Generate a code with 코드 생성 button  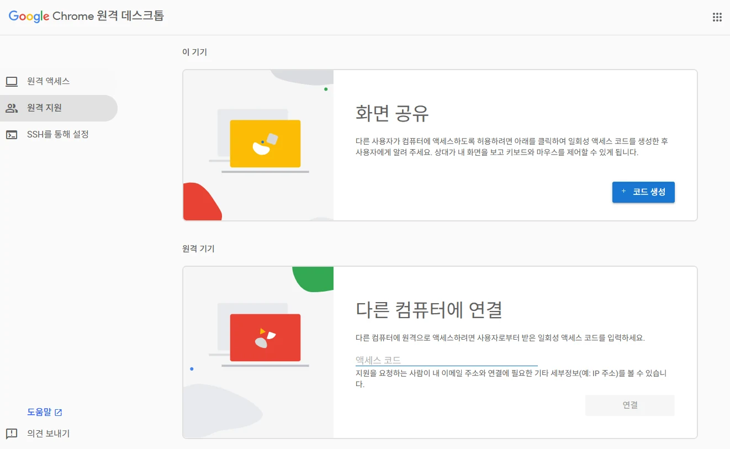coord(643,192)
